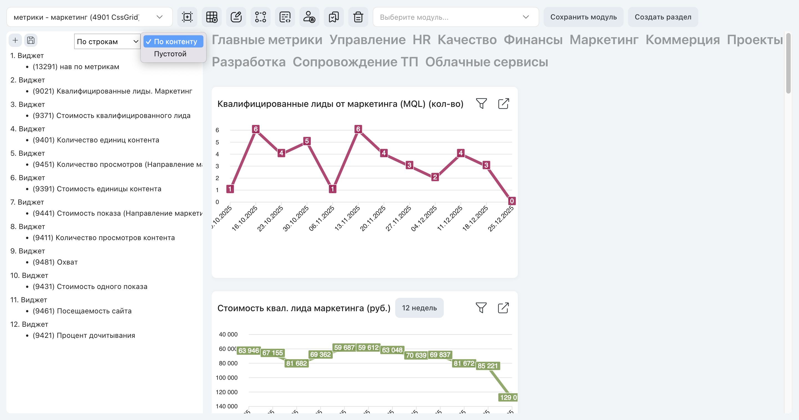
Task: Select Пустотой option in popup
Action: (x=170, y=54)
